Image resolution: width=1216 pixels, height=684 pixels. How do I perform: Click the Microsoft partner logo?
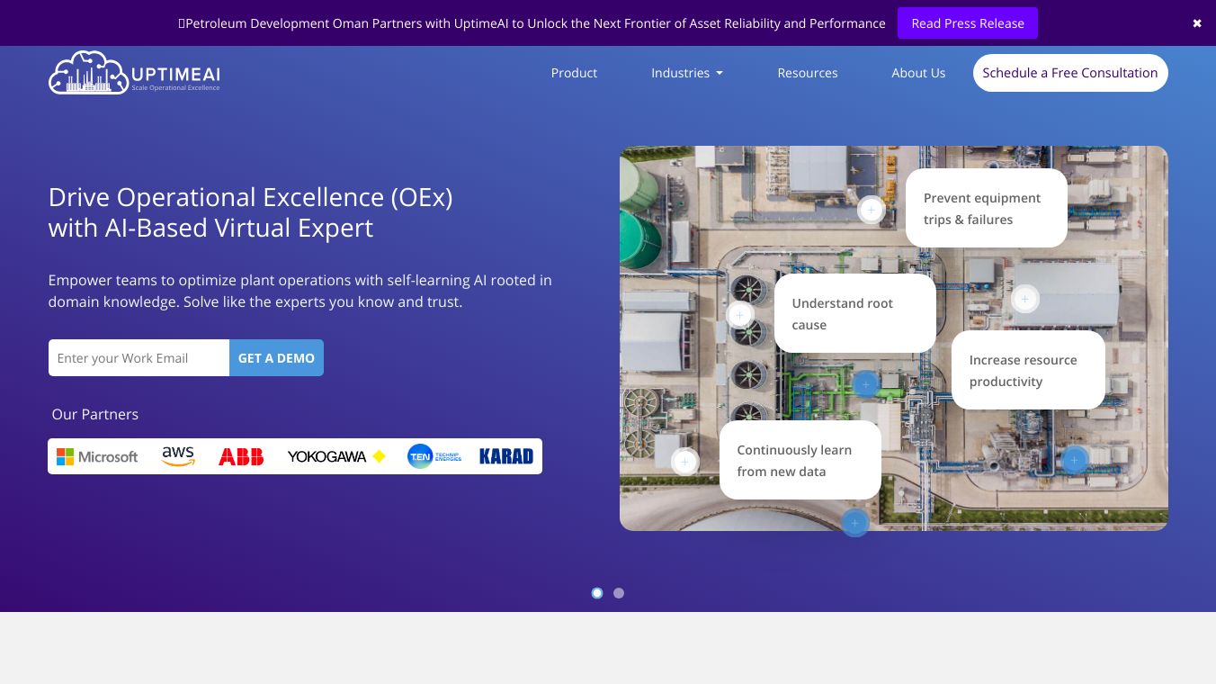(x=96, y=456)
